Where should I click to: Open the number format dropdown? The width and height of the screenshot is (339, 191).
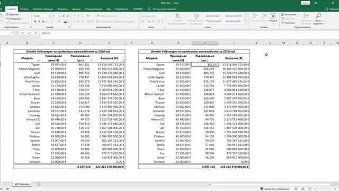[163, 16]
